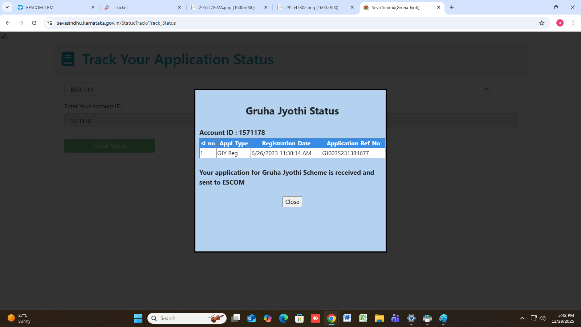Screen dimensions: 581x327
Task: Open a new browser tab
Action: click(x=452, y=7)
